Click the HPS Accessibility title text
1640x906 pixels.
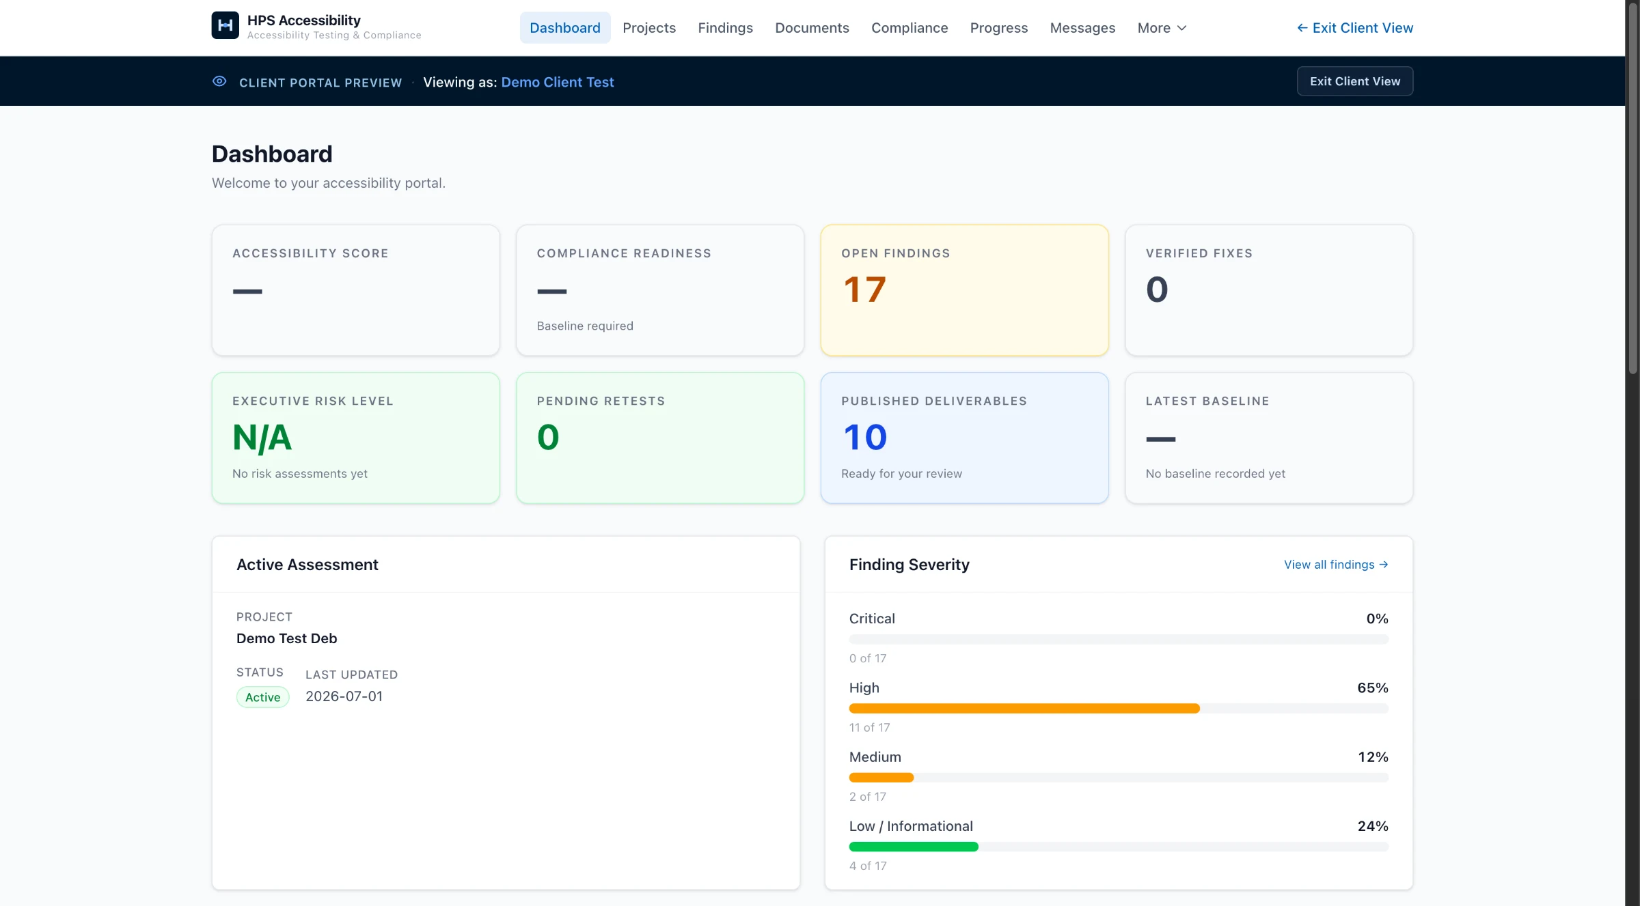(304, 20)
